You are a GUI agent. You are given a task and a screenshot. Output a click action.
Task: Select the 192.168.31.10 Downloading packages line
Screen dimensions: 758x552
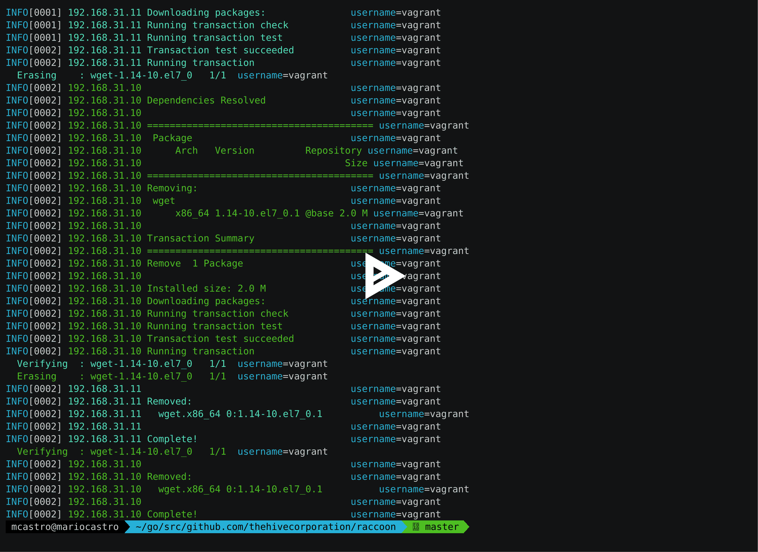click(223, 301)
